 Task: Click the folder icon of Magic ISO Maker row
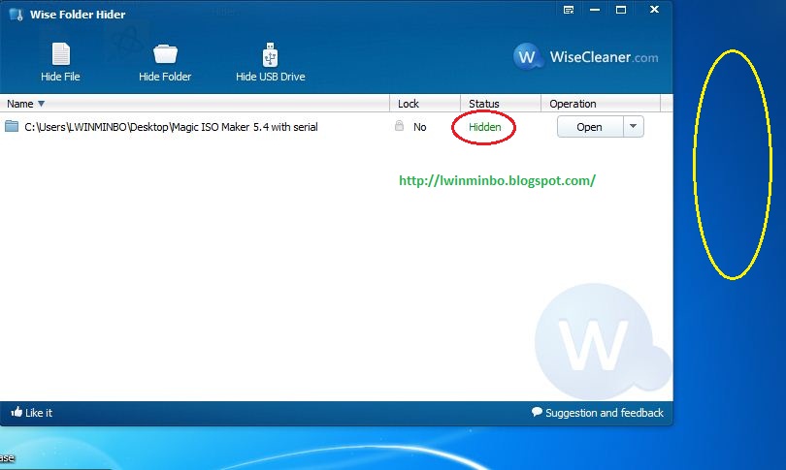pos(12,126)
